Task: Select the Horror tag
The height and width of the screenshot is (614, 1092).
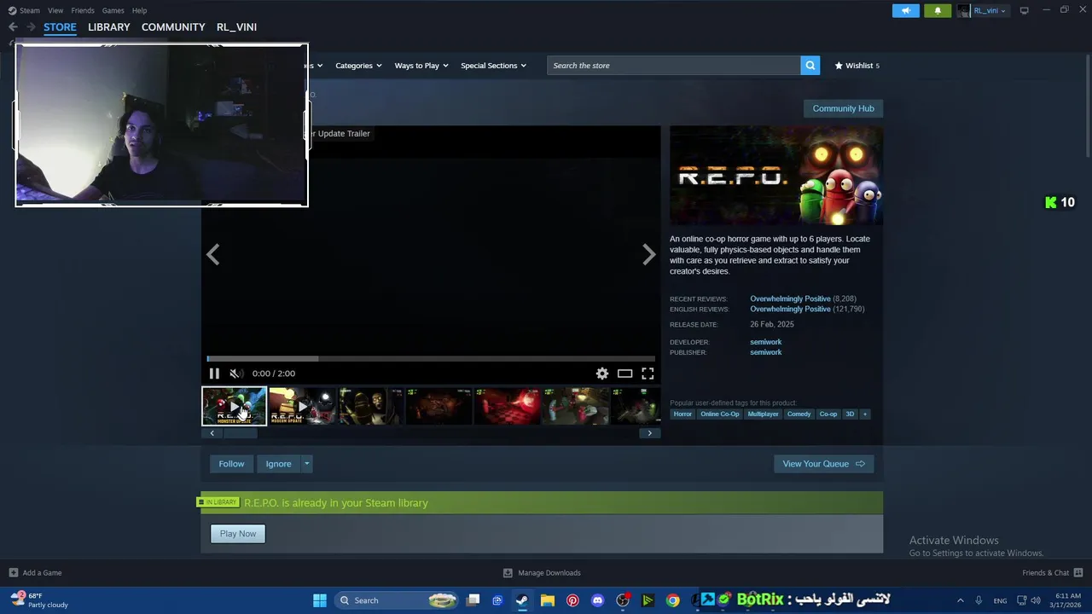Action: click(682, 414)
